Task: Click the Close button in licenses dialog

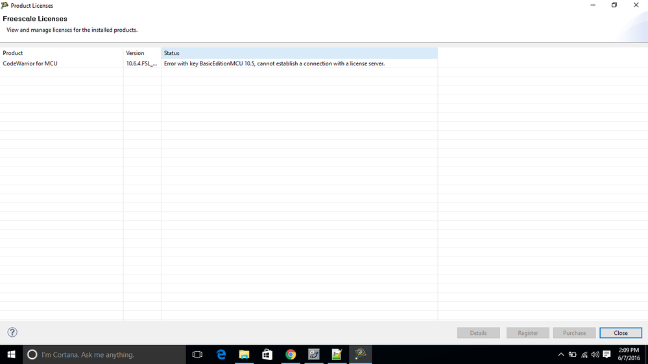Action: coord(621,333)
